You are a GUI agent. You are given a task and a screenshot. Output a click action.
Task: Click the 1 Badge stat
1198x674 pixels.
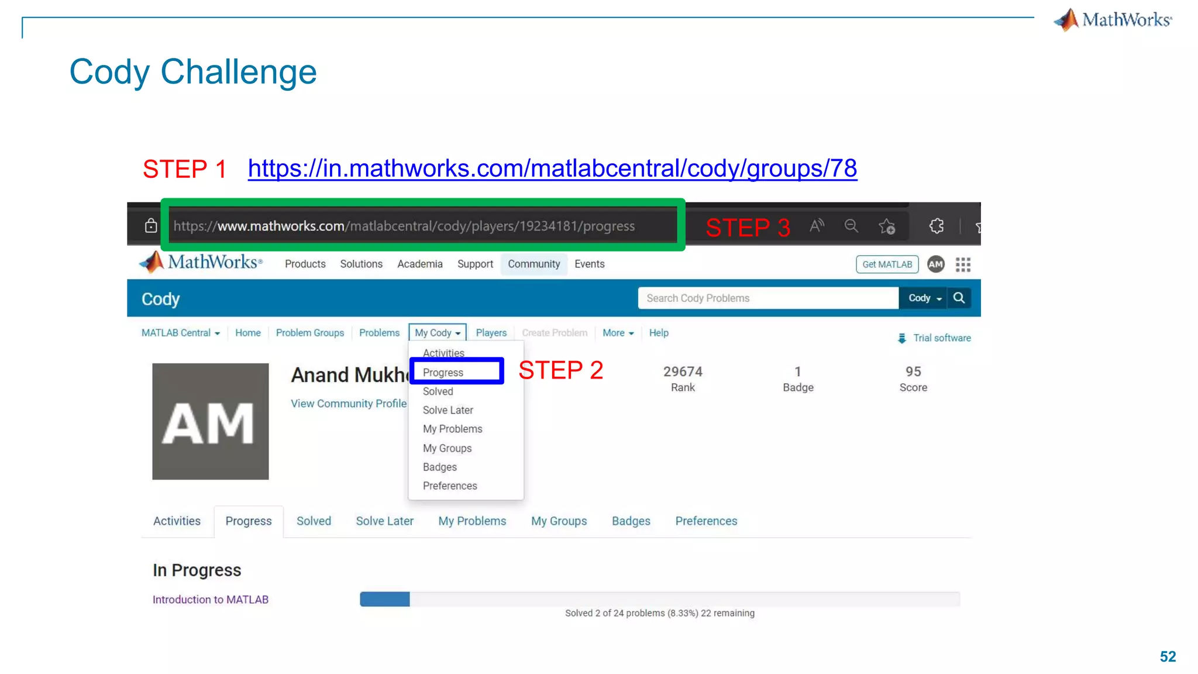click(798, 379)
